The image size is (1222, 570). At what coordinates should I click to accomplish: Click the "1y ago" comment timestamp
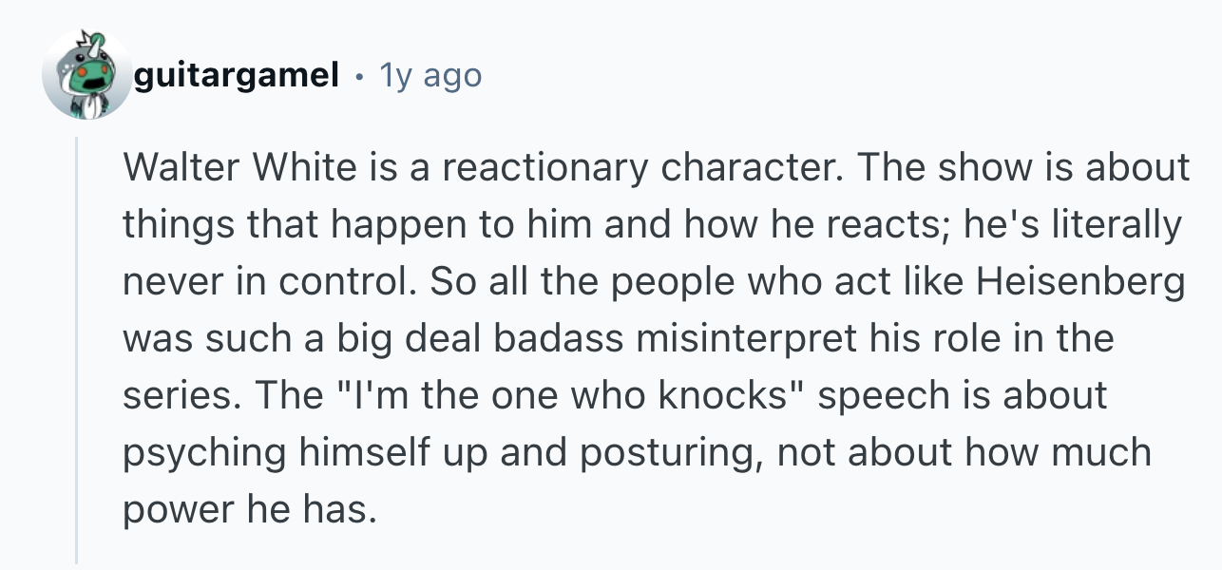click(x=430, y=75)
